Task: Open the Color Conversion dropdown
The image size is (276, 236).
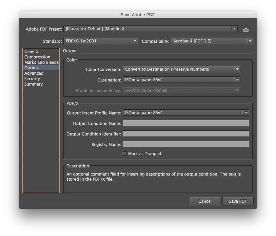Action: 181,69
